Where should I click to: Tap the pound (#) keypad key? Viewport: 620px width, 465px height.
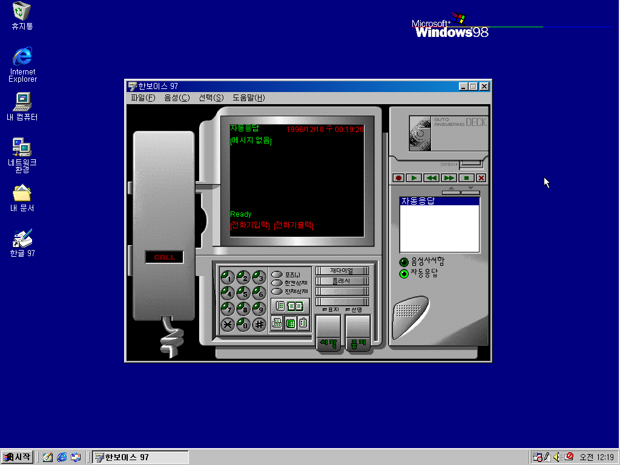pos(259,325)
